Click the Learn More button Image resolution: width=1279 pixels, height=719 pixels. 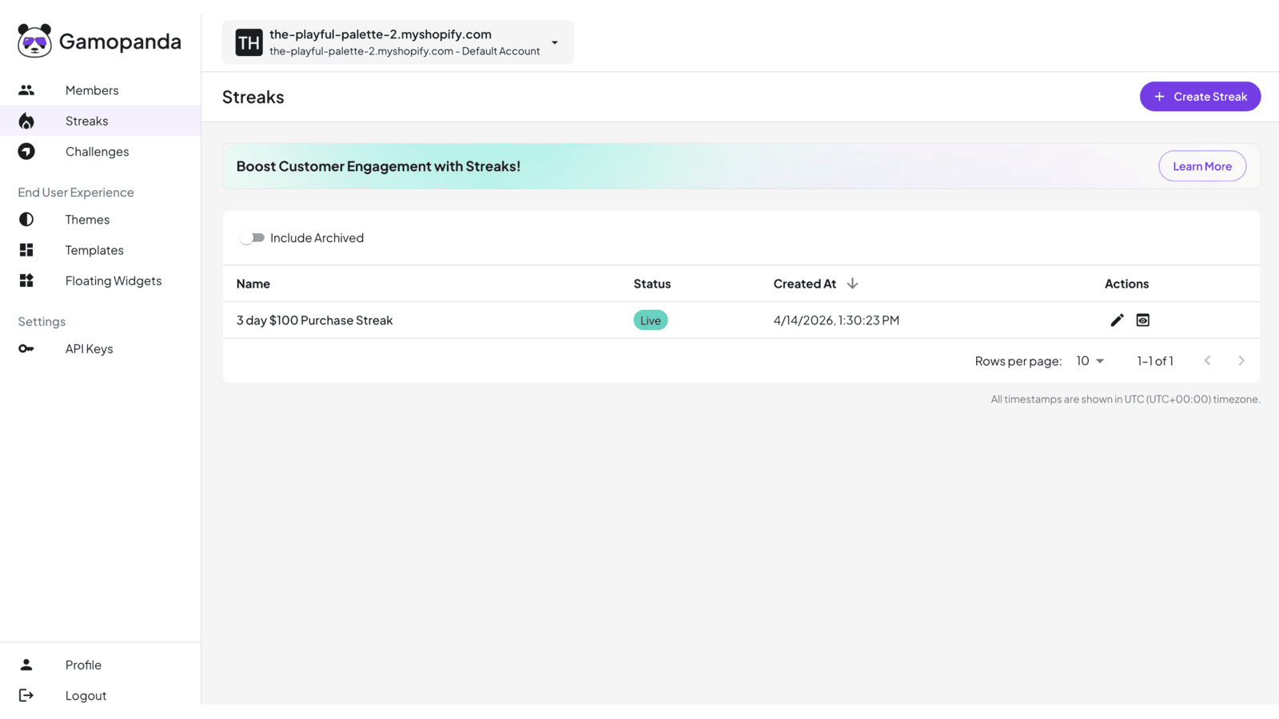pos(1202,166)
